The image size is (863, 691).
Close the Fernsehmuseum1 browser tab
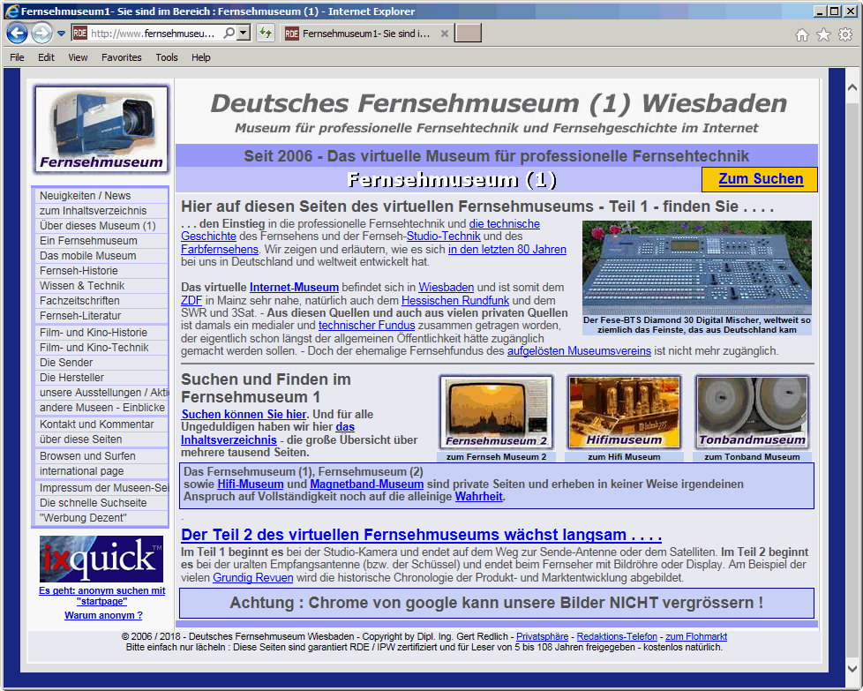445,34
